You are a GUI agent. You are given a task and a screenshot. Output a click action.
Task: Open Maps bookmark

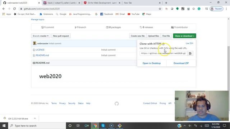point(147,14)
